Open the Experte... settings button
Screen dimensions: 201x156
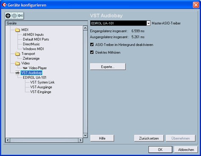coord(108,66)
